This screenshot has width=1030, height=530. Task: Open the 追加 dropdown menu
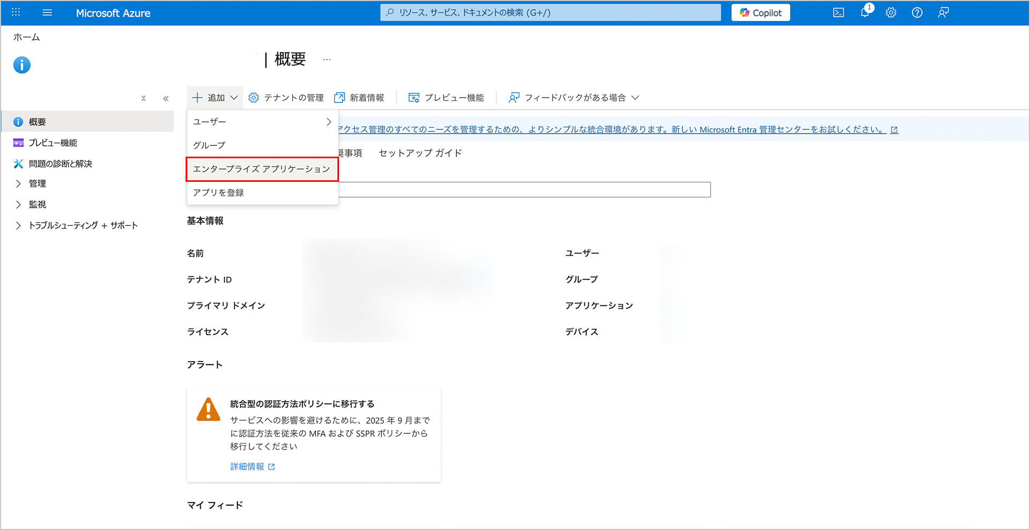(x=215, y=98)
